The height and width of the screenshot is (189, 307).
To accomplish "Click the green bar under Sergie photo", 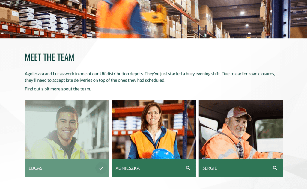I will tap(241, 168).
